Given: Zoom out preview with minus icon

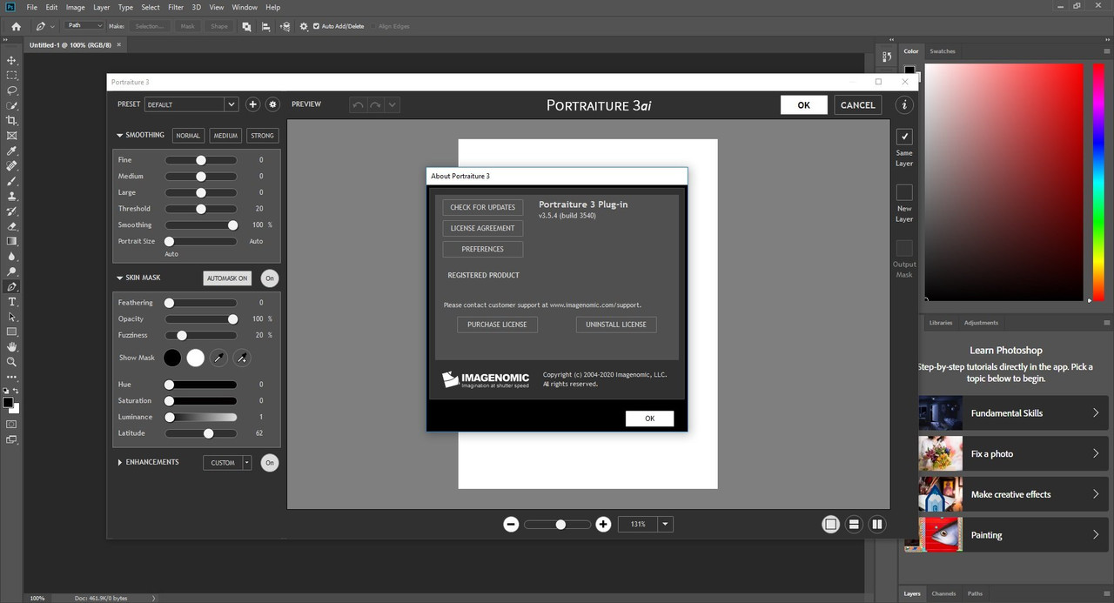Looking at the screenshot, I should tap(511, 525).
